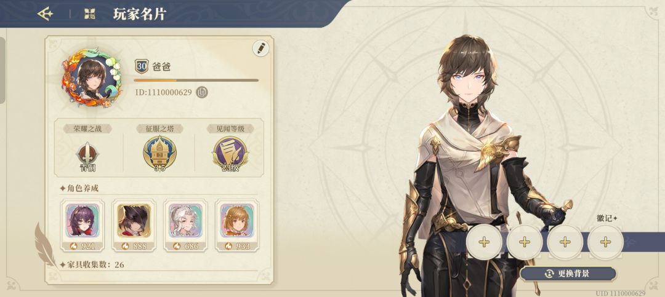Click the level 30 shield icon
Viewport: 665px width, 297px height.
(141, 67)
